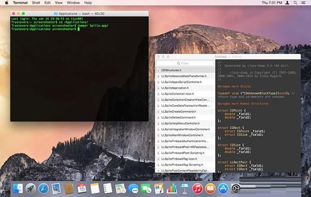Click the 'struct CGPoint {' line in code
The width and height of the screenshot is (311, 197).
click(232, 110)
